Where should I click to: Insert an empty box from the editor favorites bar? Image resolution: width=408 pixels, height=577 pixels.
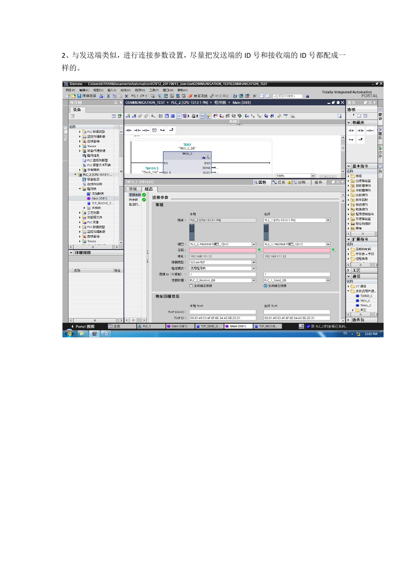[154, 129]
